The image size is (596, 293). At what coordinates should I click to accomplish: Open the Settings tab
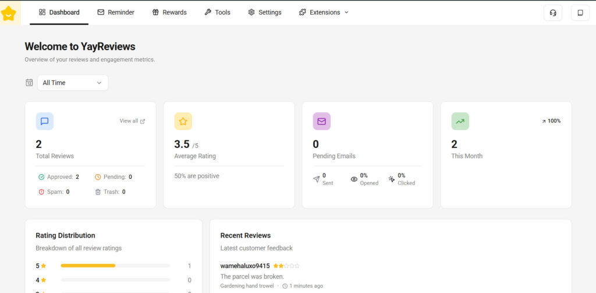(265, 13)
